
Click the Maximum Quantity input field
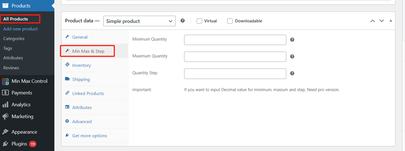(235, 57)
